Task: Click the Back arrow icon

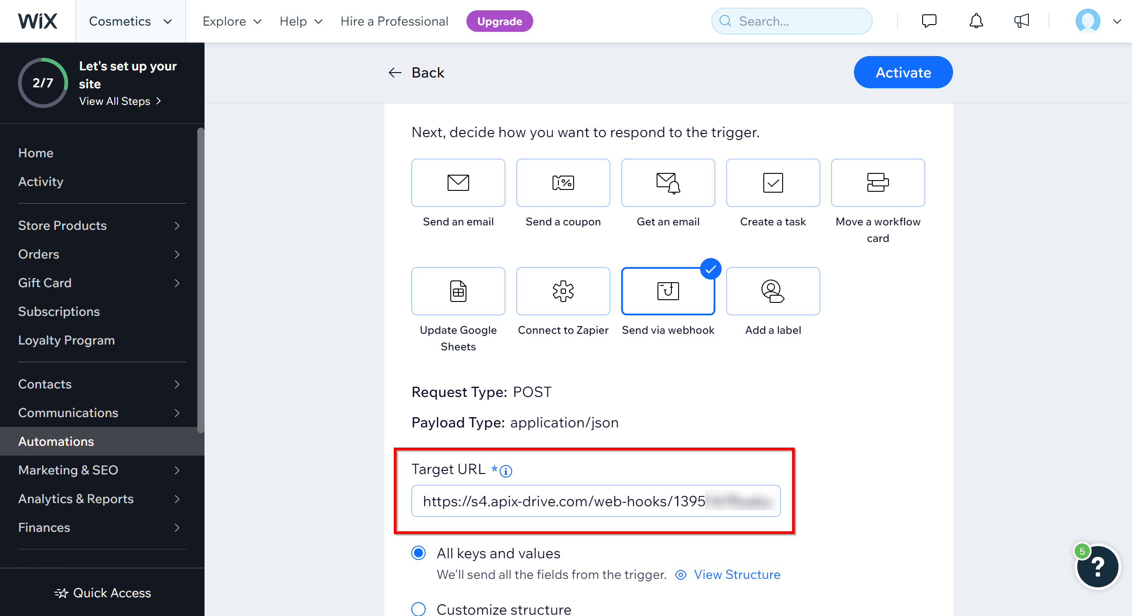Action: pos(395,73)
